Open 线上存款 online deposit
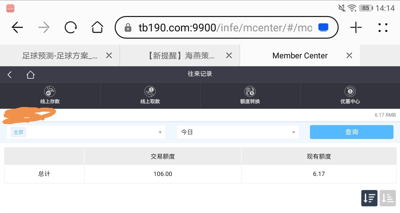 point(50,95)
